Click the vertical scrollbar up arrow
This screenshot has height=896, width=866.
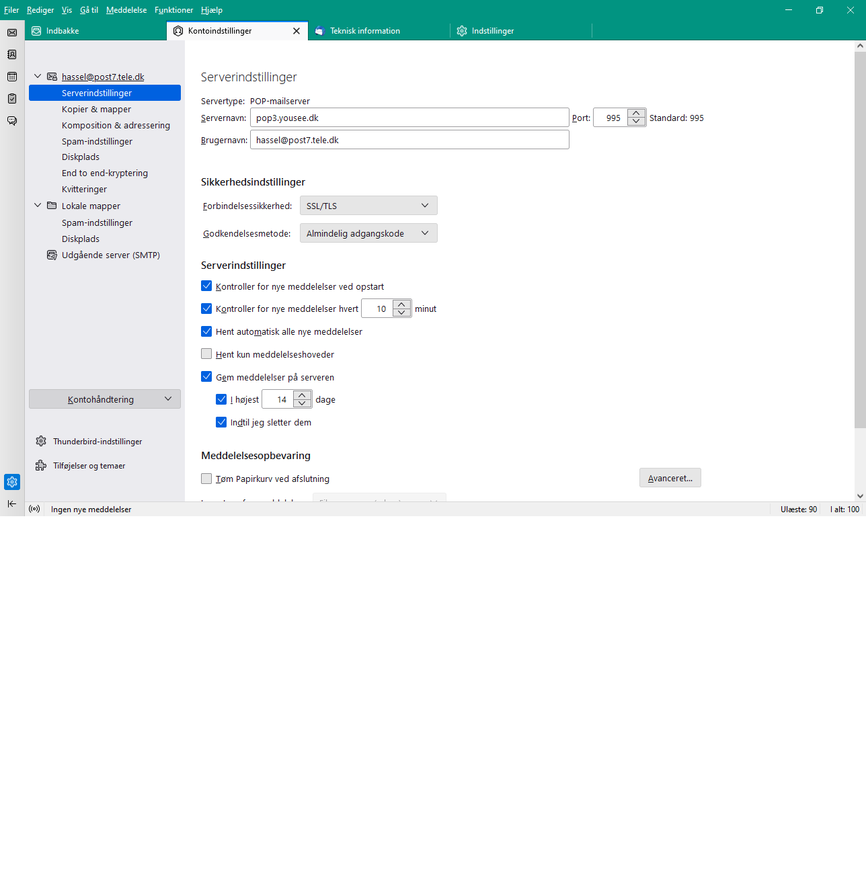(x=860, y=46)
